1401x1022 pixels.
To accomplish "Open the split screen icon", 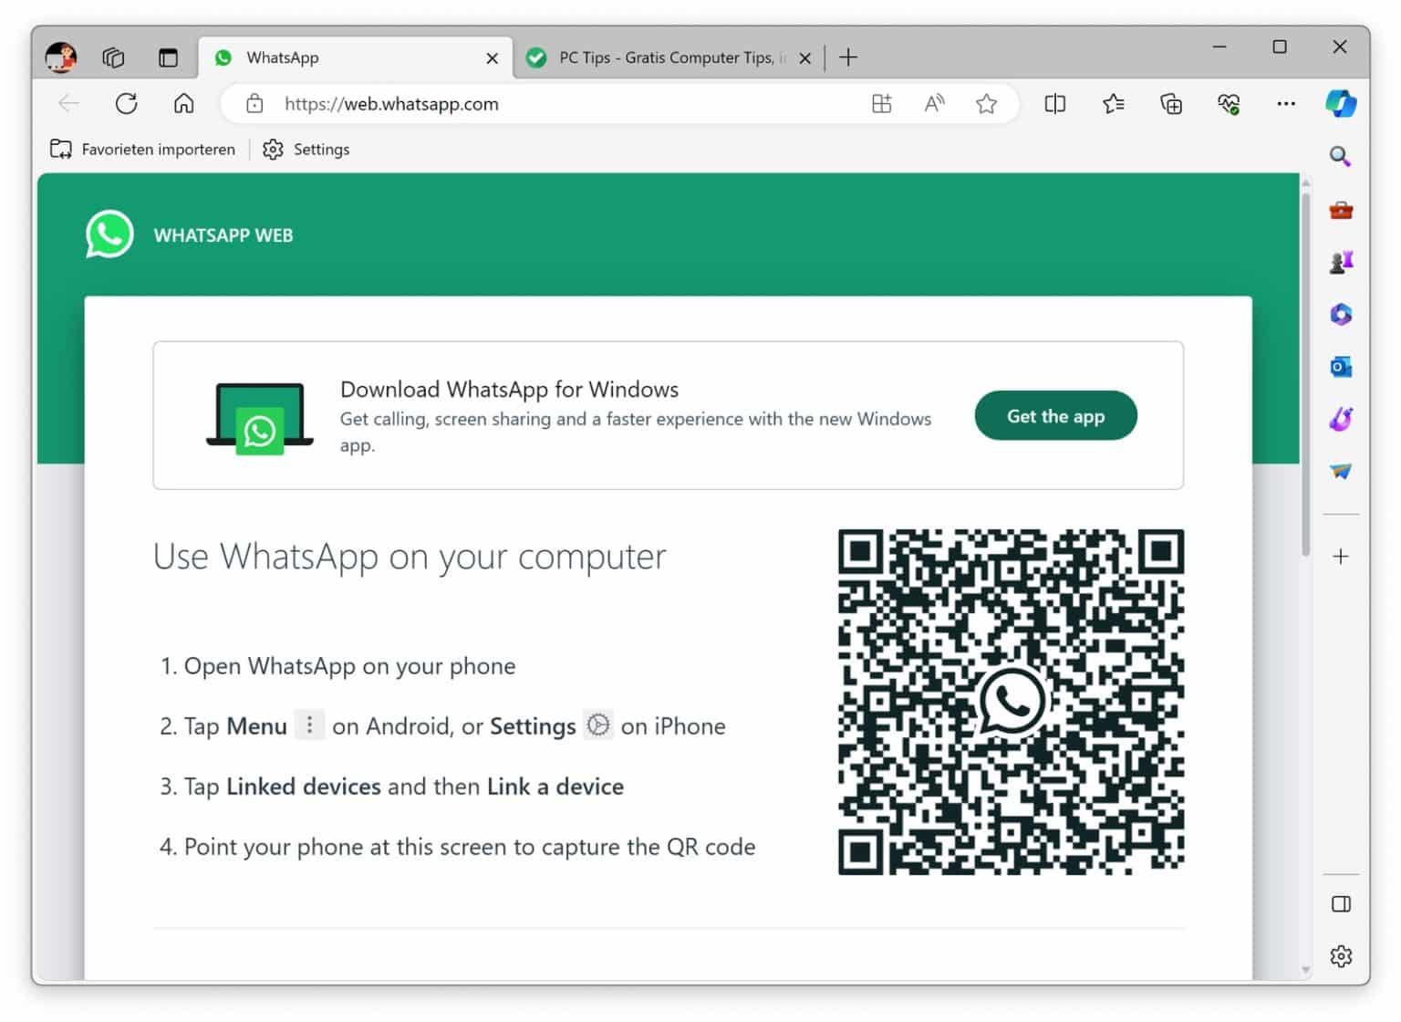I will (x=1055, y=103).
